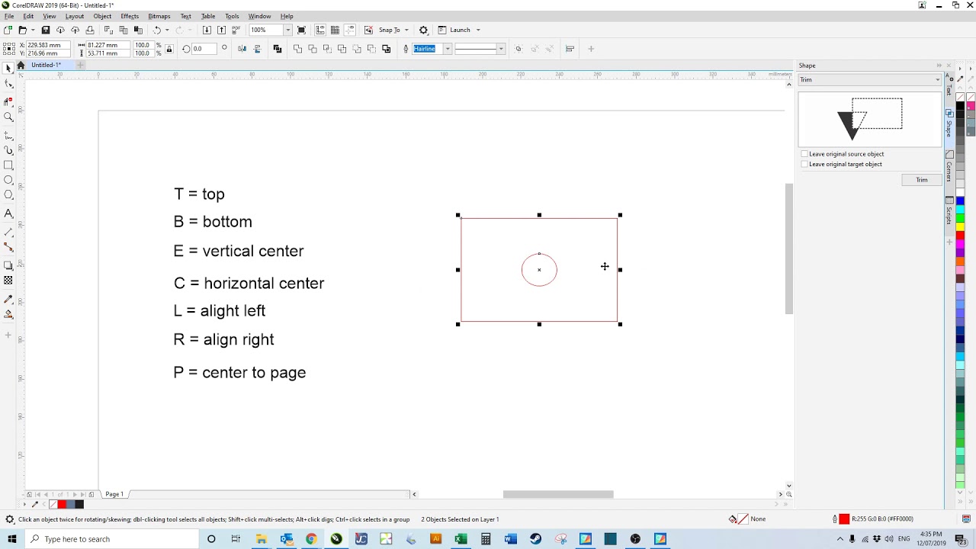Toggle snapping off icon

(x=368, y=30)
